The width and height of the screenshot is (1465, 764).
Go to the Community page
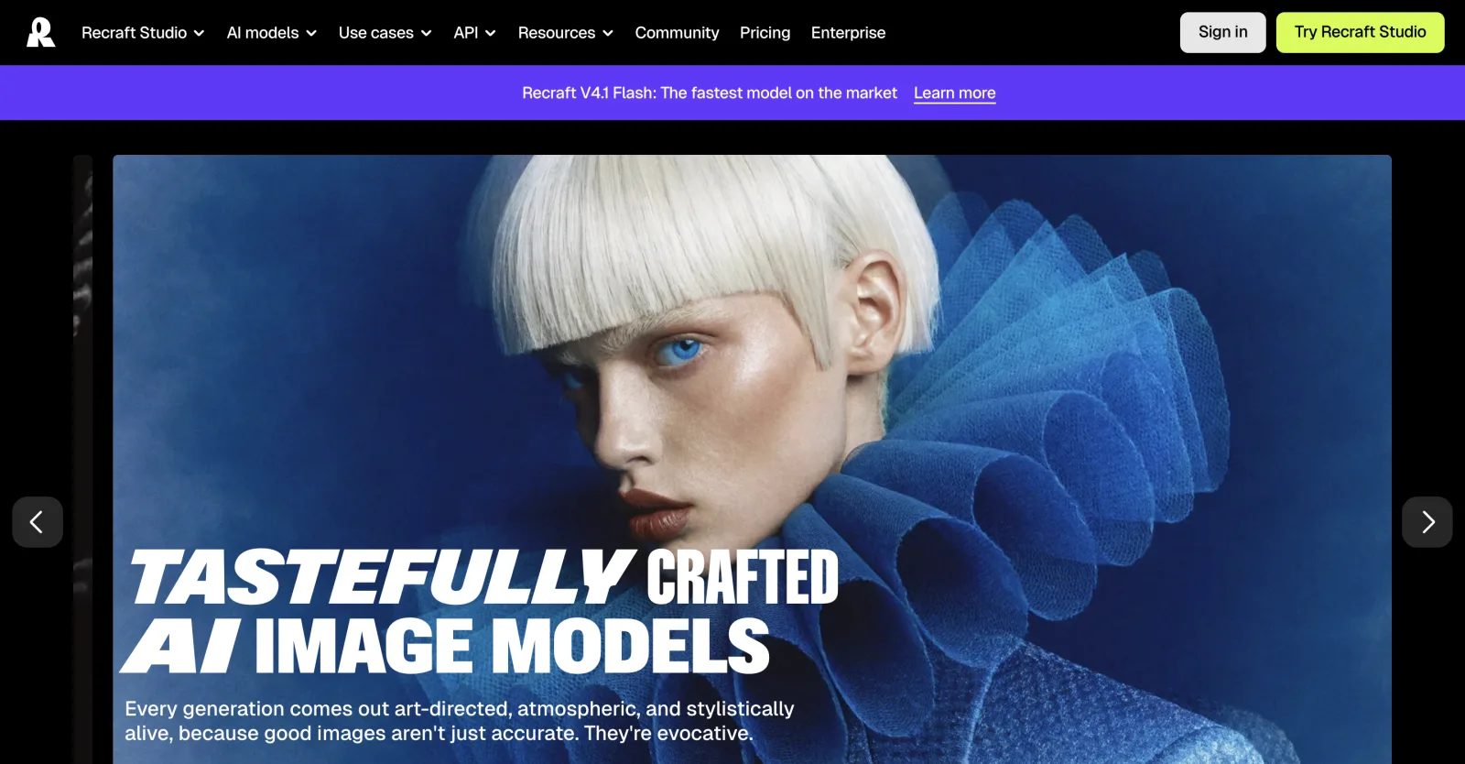[677, 33]
